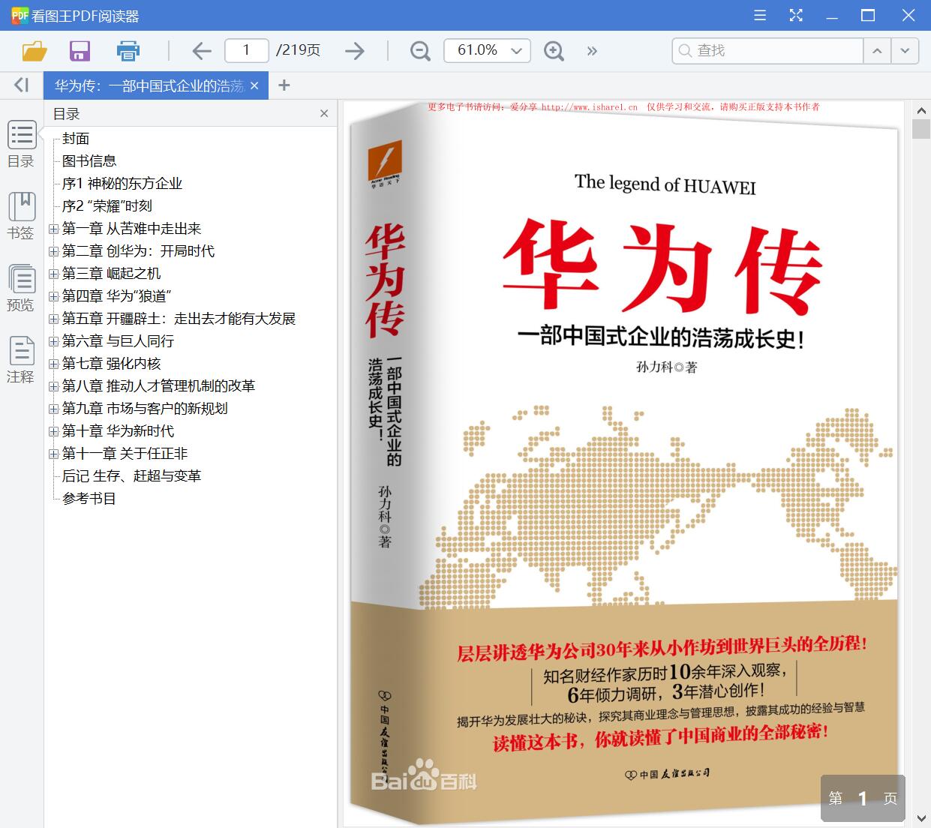This screenshot has width=931, height=828.
Task: Click the page number input field
Action: click(246, 50)
